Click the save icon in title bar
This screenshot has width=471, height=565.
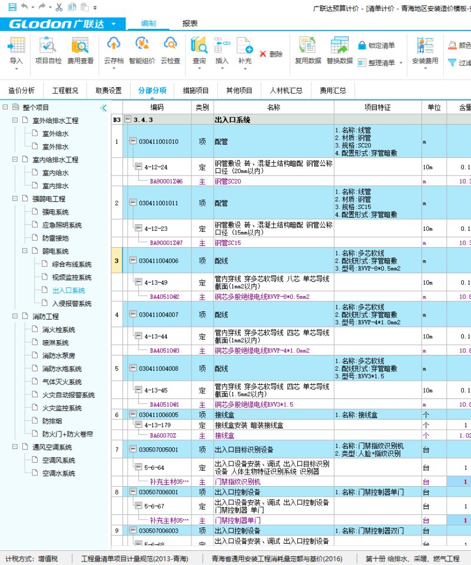tap(12, 7)
